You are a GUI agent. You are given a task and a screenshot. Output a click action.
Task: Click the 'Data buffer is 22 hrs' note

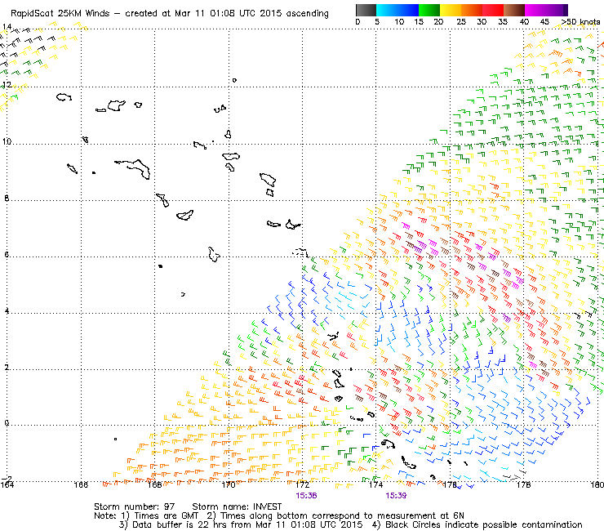(x=179, y=524)
